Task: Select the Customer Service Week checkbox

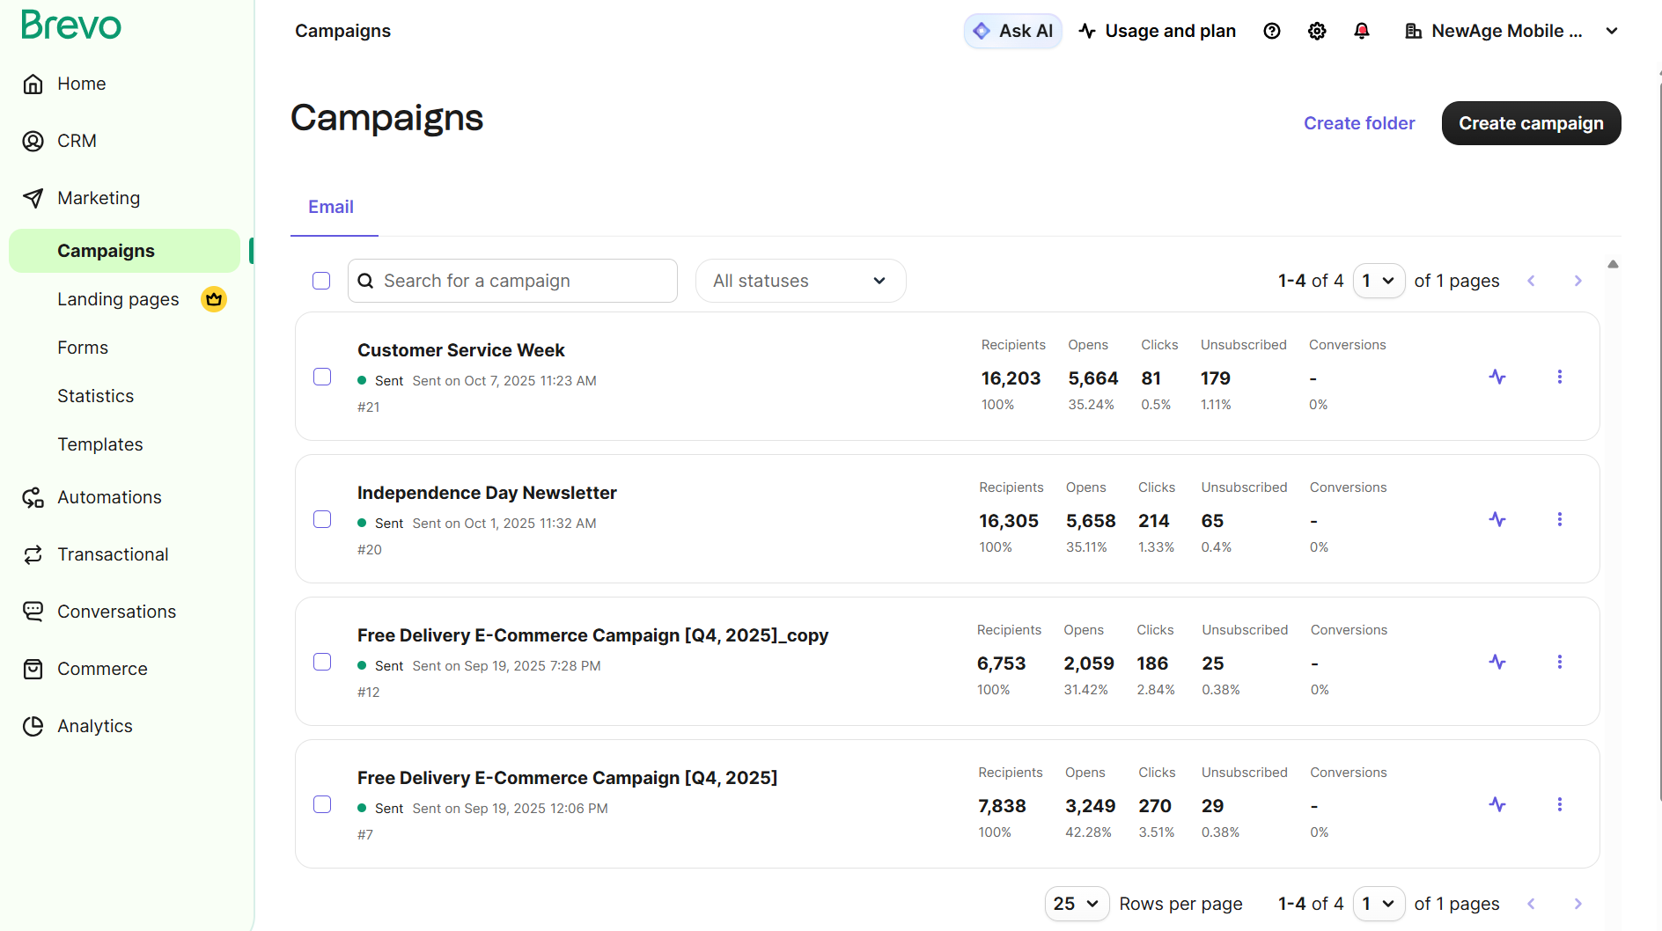Action: [x=322, y=377]
